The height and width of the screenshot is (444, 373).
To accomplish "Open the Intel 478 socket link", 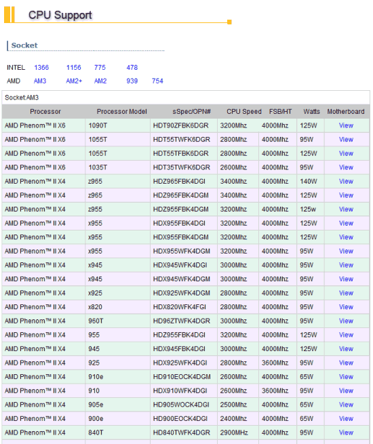I will click(132, 68).
